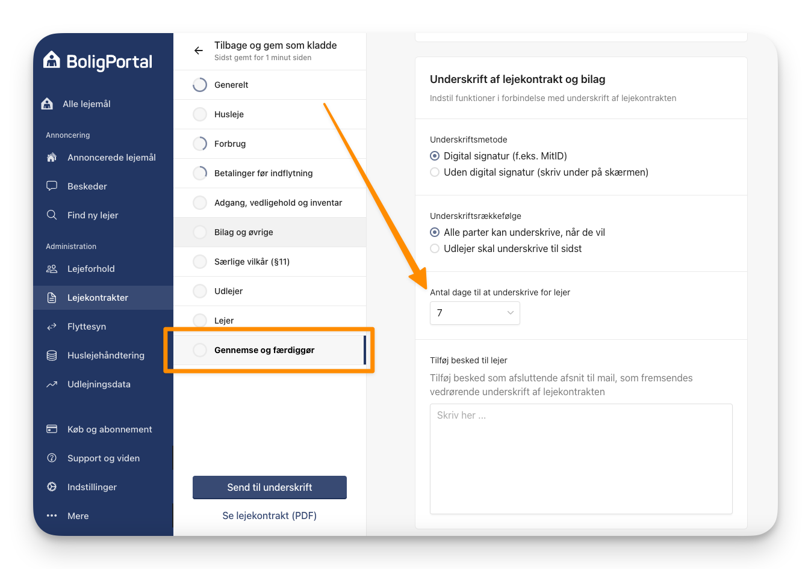Click Betalinger før indflytning progress circle
The height and width of the screenshot is (569, 811).
pos(200,173)
